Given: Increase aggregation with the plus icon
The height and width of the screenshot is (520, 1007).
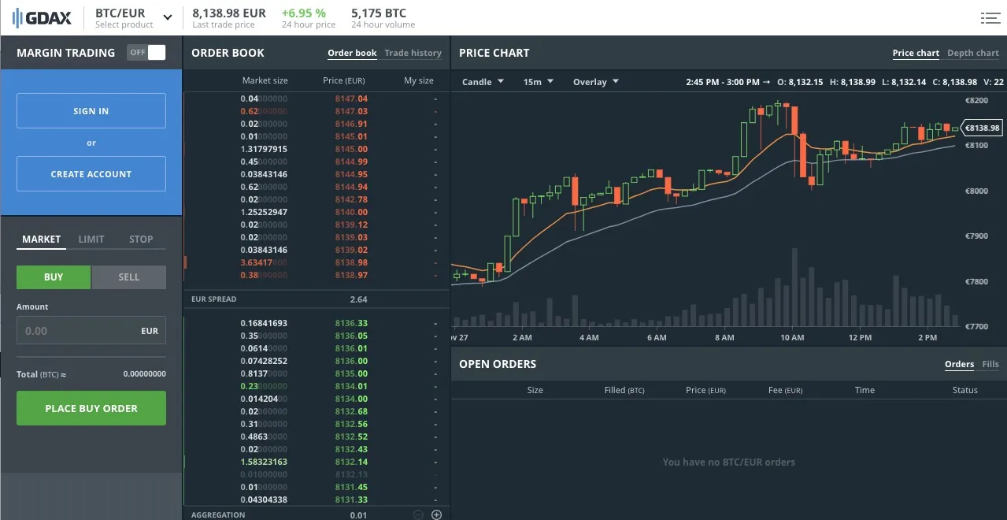Looking at the screenshot, I should pyautogui.click(x=437, y=514).
